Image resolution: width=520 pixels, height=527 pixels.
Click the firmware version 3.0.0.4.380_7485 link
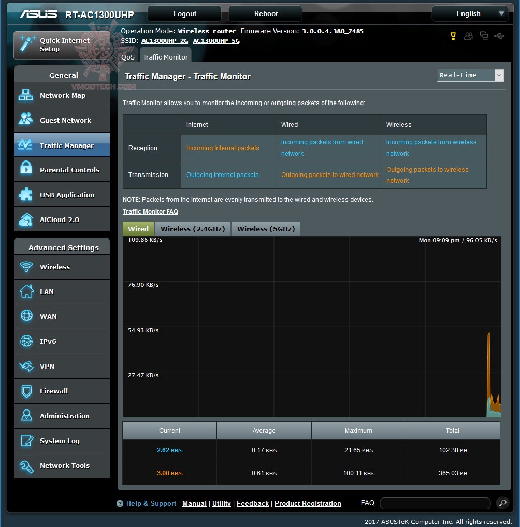(333, 31)
